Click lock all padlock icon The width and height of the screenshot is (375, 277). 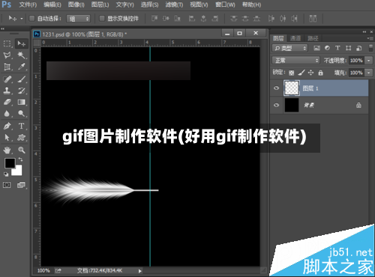point(320,73)
